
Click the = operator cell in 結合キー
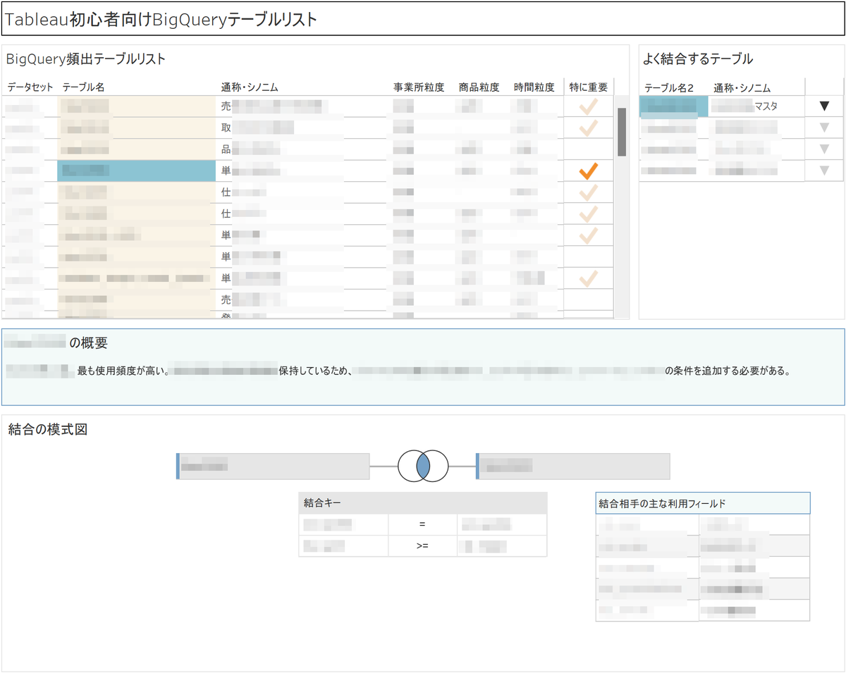(x=422, y=524)
